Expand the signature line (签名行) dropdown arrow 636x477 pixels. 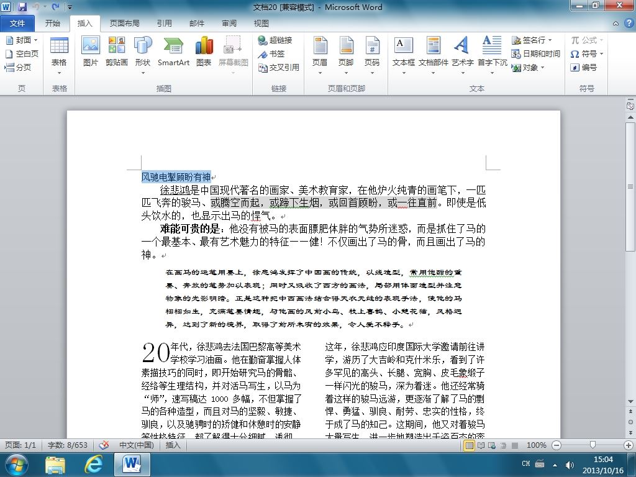pos(550,40)
